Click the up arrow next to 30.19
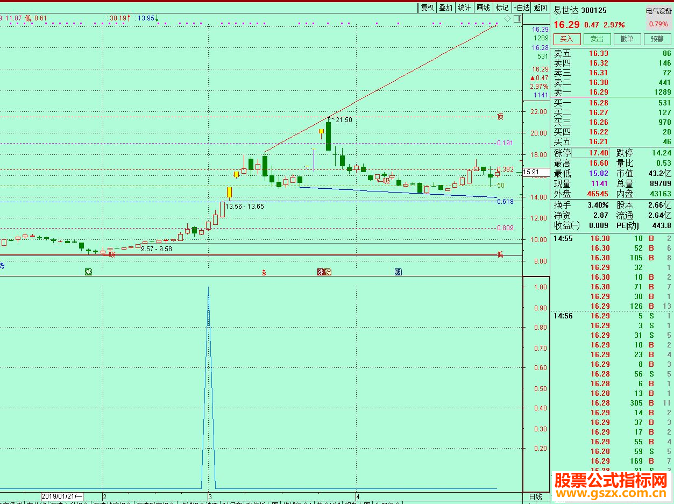Screen dimensions: 674x504 [129, 18]
